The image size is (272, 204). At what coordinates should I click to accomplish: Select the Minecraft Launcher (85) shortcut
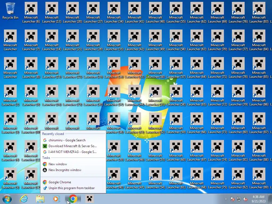259,68
